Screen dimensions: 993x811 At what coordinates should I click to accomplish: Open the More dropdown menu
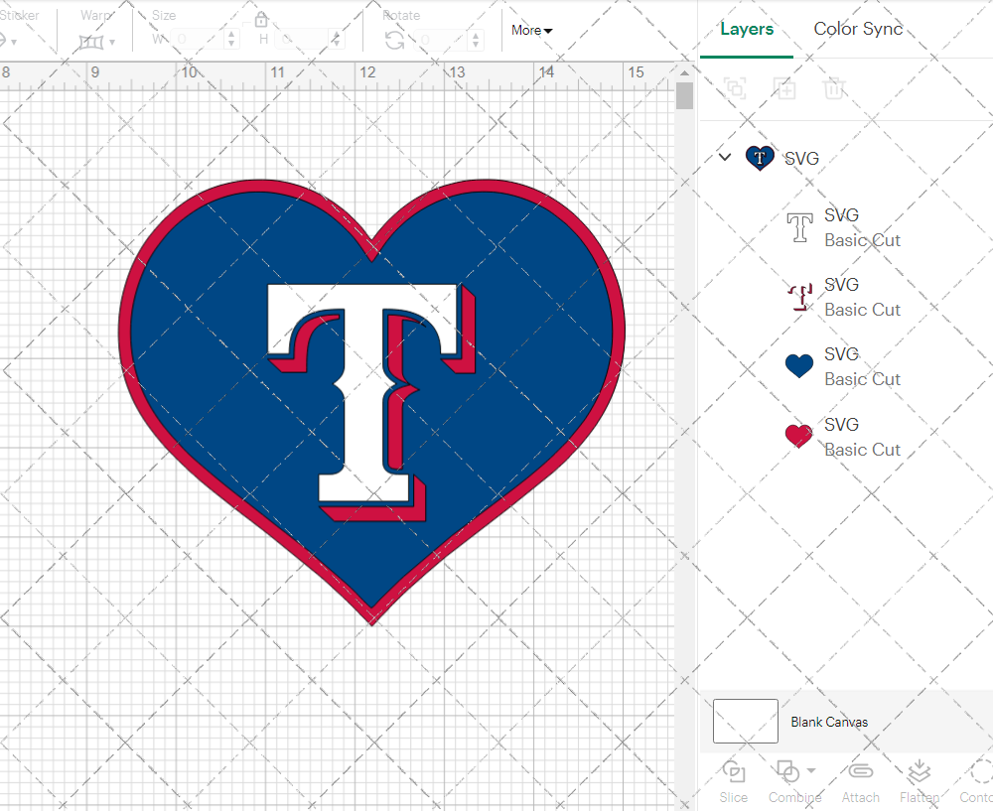pyautogui.click(x=531, y=31)
